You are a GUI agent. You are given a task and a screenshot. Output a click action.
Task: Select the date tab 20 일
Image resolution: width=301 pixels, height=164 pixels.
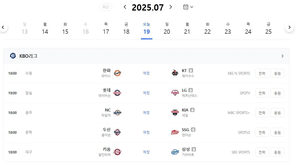point(167,28)
